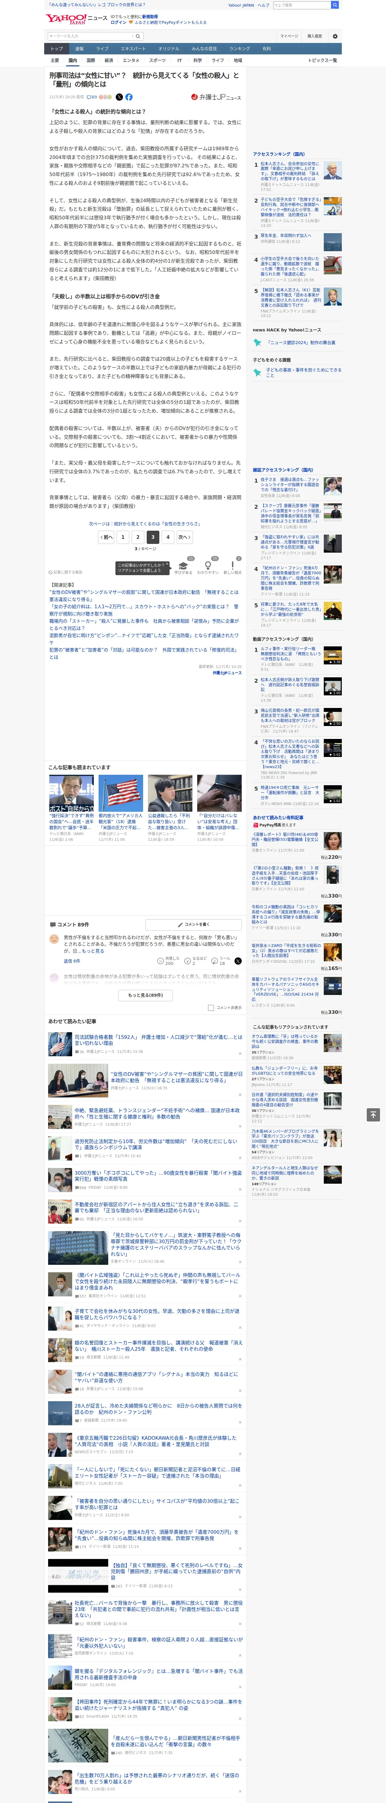This screenshot has height=1803, width=386.
Task: Open the マイページ link
Action: click(289, 36)
